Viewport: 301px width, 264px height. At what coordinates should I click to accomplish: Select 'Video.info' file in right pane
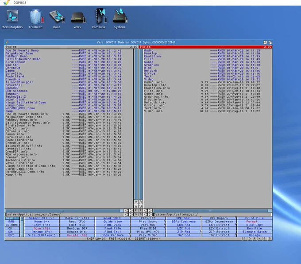pos(202,111)
